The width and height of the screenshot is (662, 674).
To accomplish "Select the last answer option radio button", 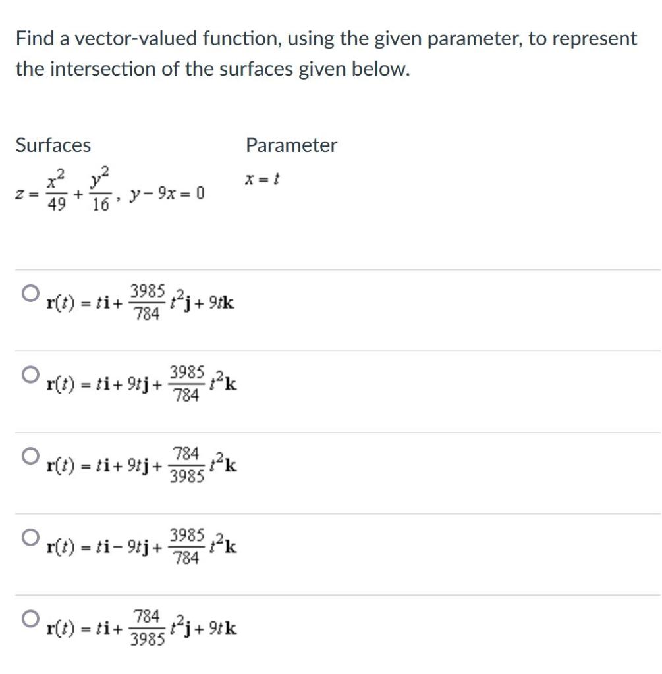I will coord(29,619).
